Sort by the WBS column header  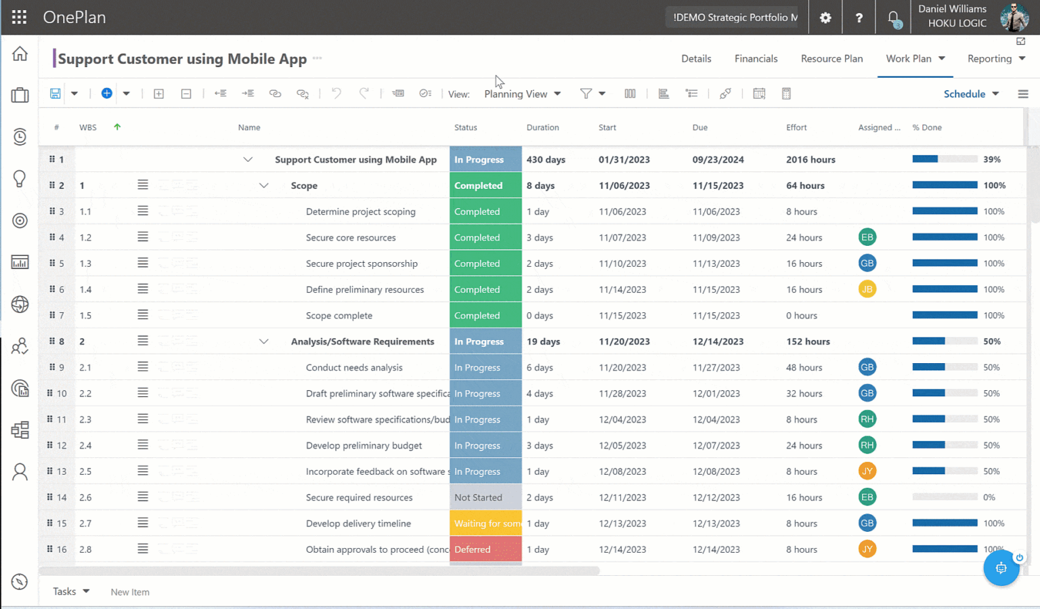(87, 127)
